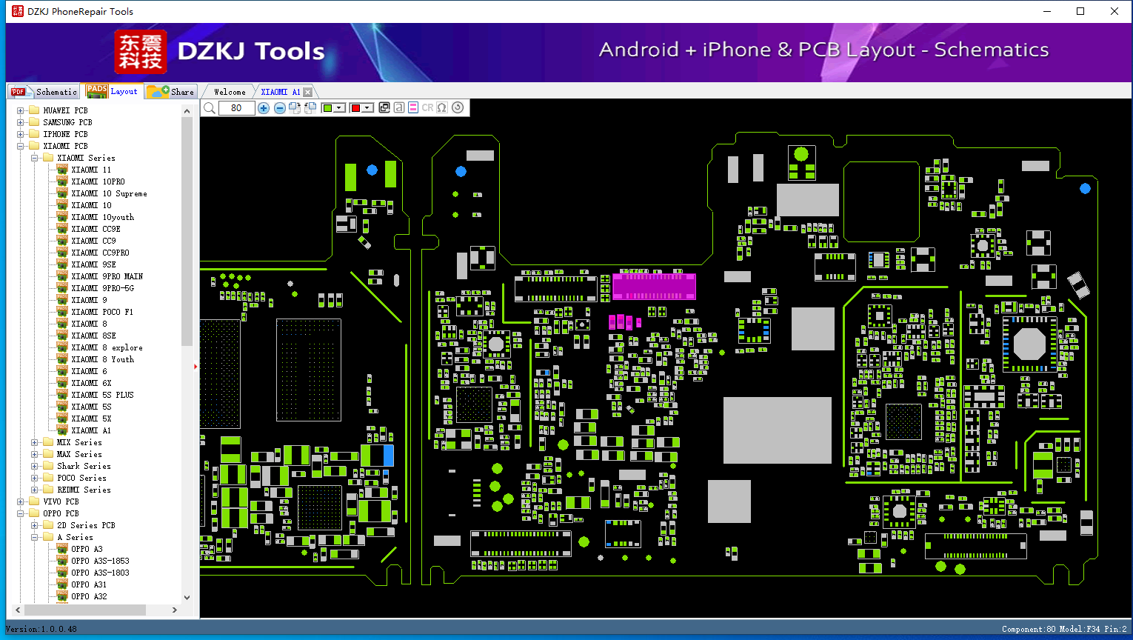Close the XIAOMI A1 tab
Image resolution: width=1133 pixels, height=640 pixels.
point(308,93)
